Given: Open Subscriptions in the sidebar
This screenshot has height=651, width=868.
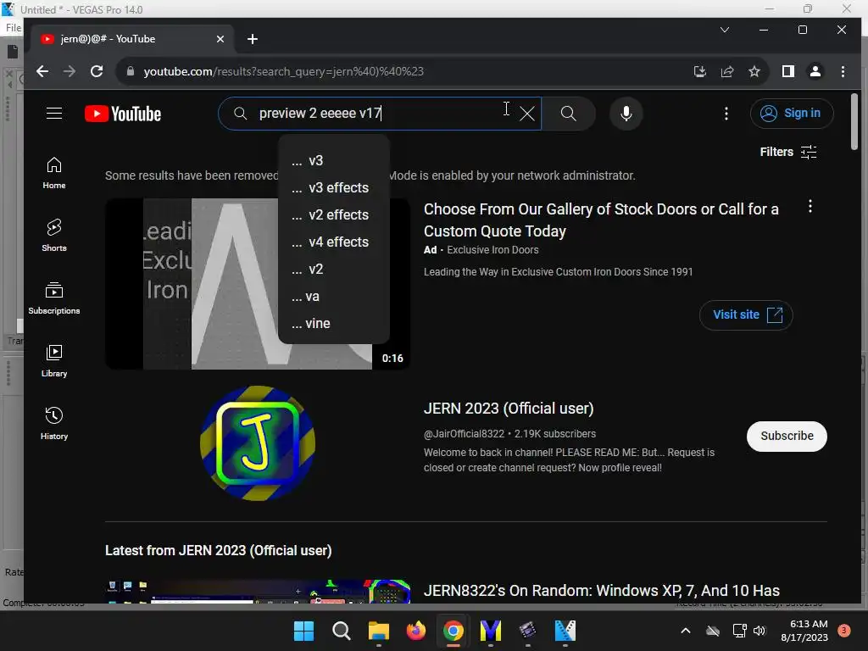Looking at the screenshot, I should tap(53, 298).
